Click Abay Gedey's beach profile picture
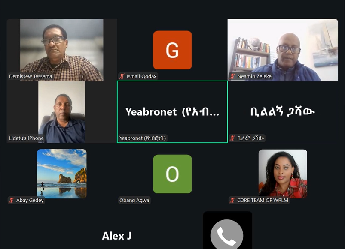 coord(62,174)
